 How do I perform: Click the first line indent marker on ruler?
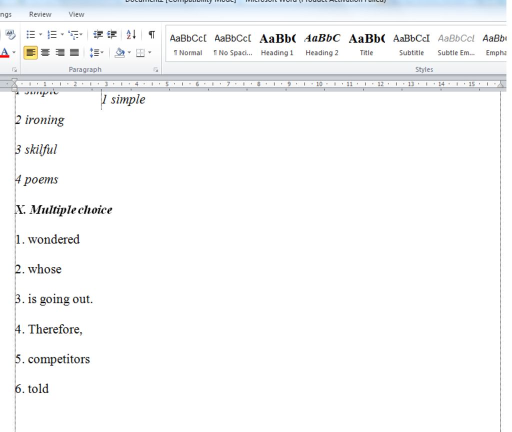point(14,80)
